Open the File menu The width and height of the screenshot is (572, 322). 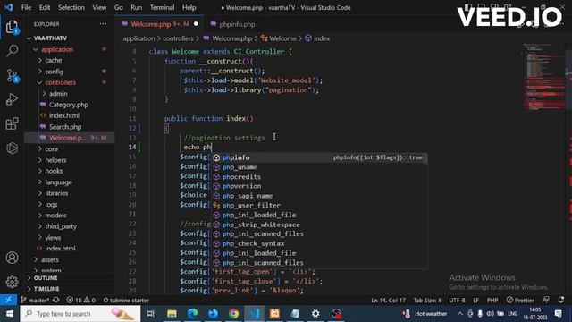coord(26,7)
